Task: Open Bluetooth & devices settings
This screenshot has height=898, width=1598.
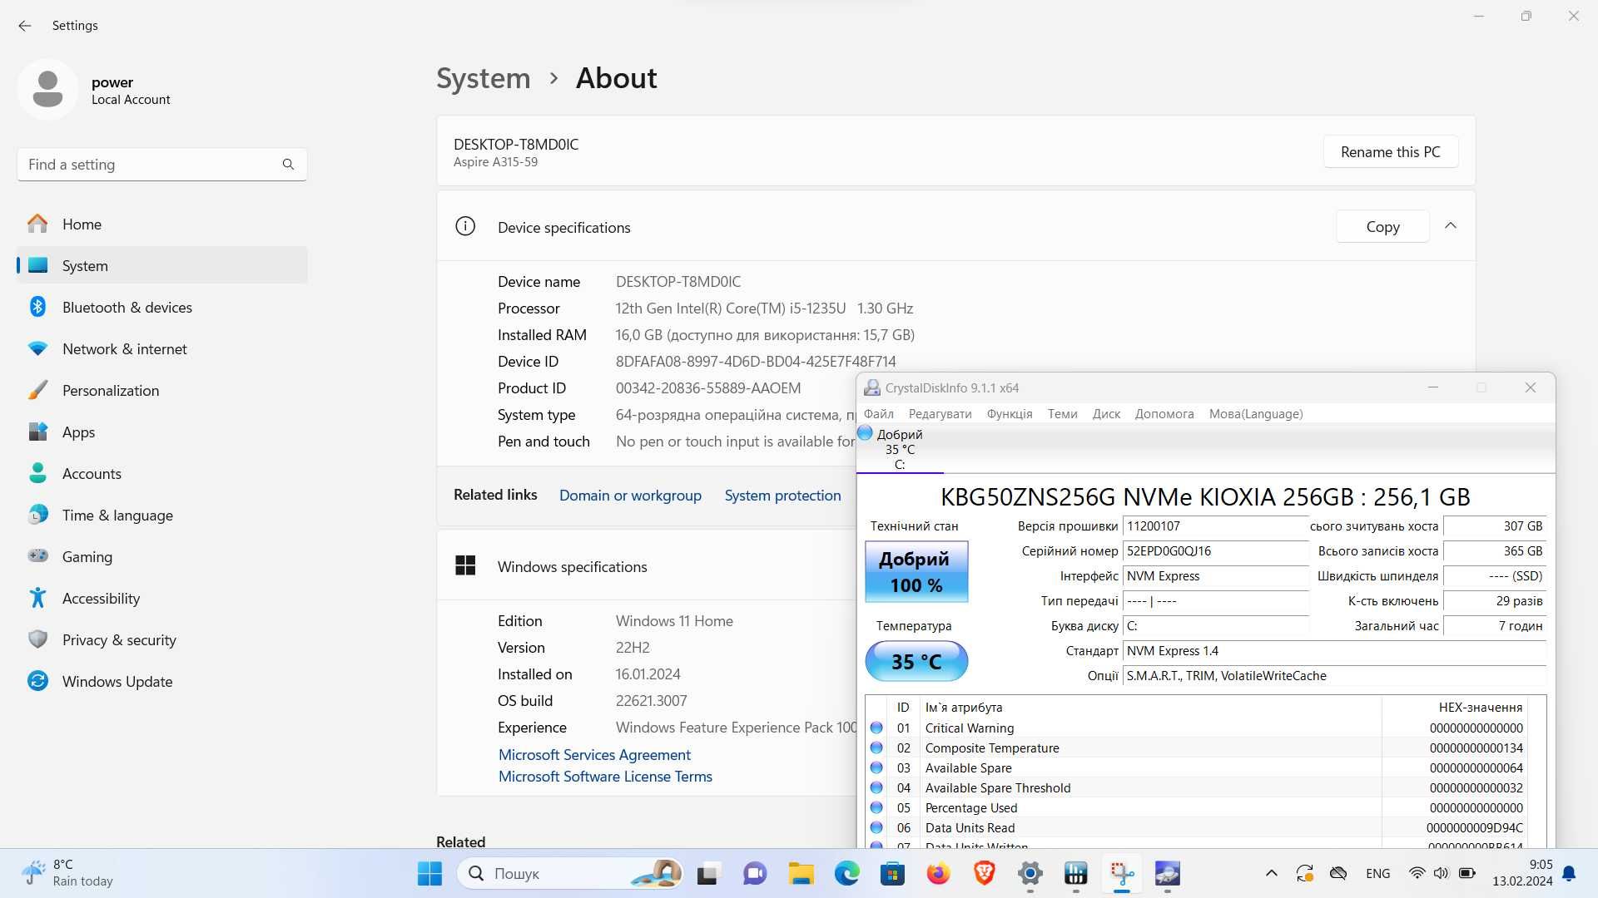Action: 162,308
